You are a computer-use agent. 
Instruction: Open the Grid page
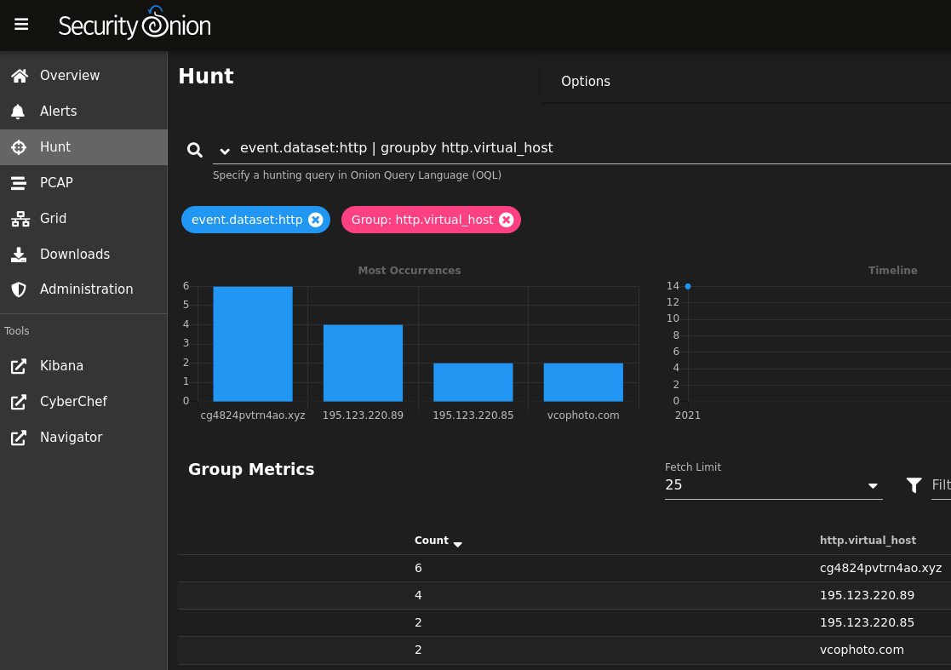(83, 218)
